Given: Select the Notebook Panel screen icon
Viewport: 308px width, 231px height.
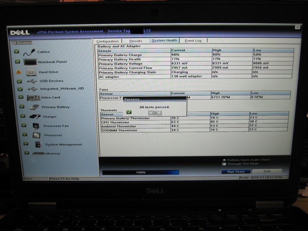Looking at the screenshot, I should tap(30, 62).
